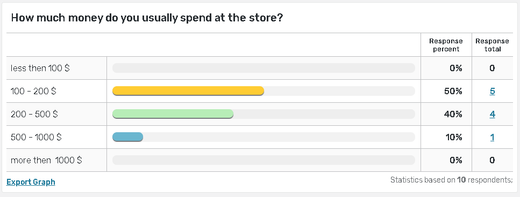Viewport: 520px width, 197px height.
Task: Click the Response total column header
Action: coord(492,45)
